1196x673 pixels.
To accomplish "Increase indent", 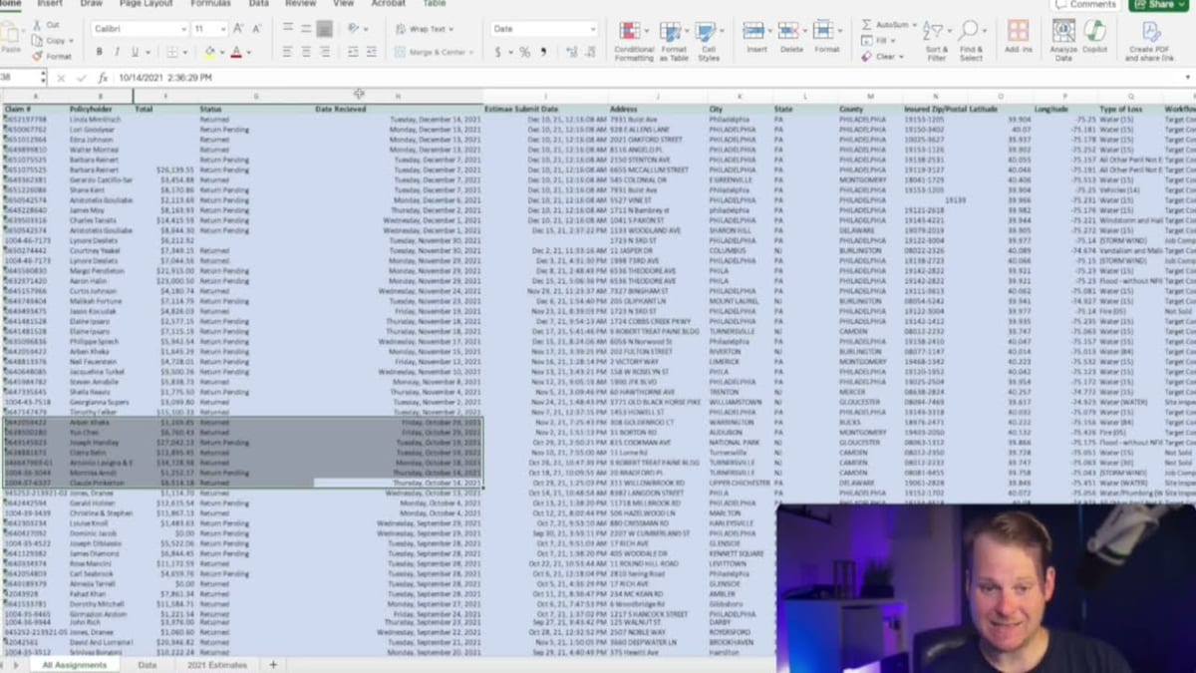I will coord(370,52).
